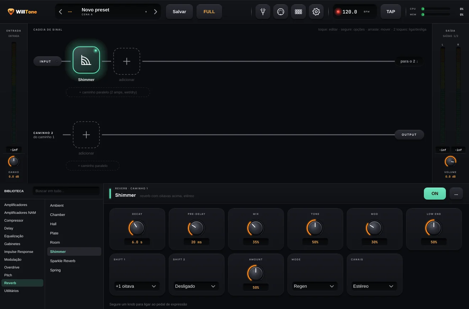The width and height of the screenshot is (469, 309).
Task: Click the OUTPUT node on Caminho 2
Action: (409, 135)
